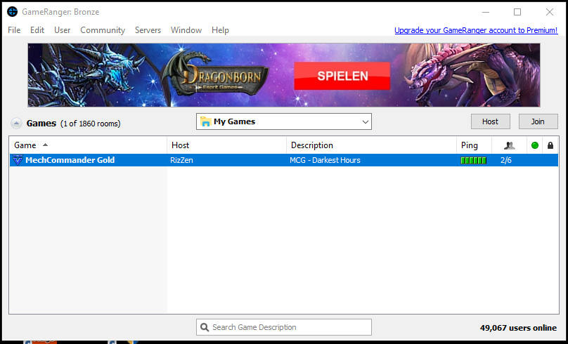Sort the list by the Description column
This screenshot has width=568, height=344.
pos(372,145)
